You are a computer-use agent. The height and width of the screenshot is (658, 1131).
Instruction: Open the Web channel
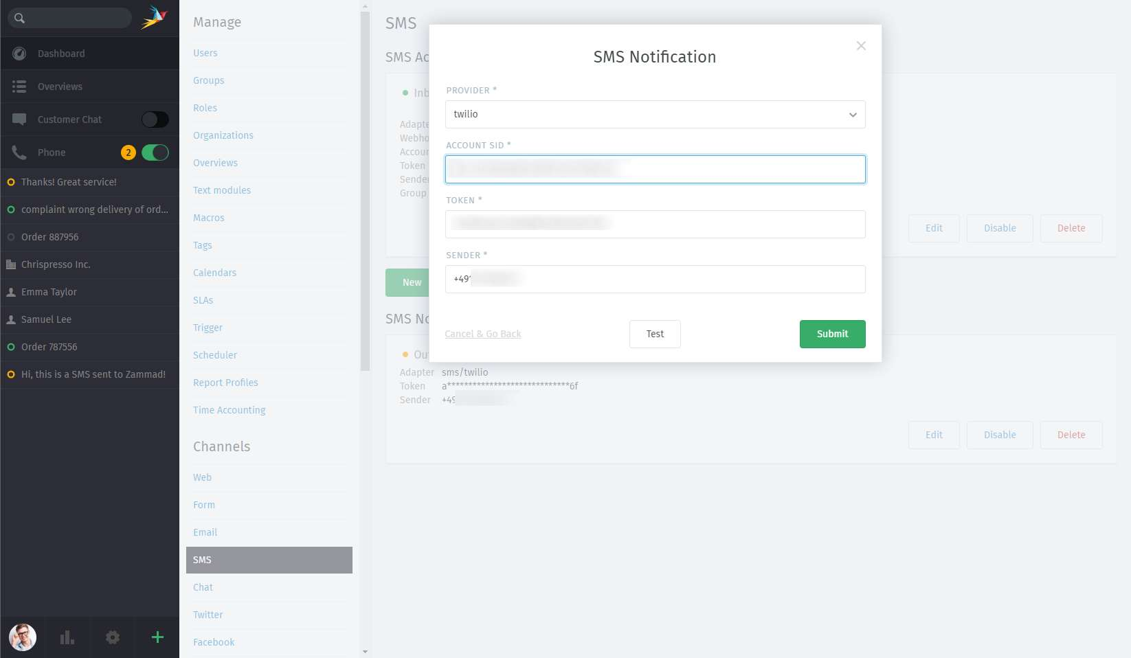[x=203, y=477]
